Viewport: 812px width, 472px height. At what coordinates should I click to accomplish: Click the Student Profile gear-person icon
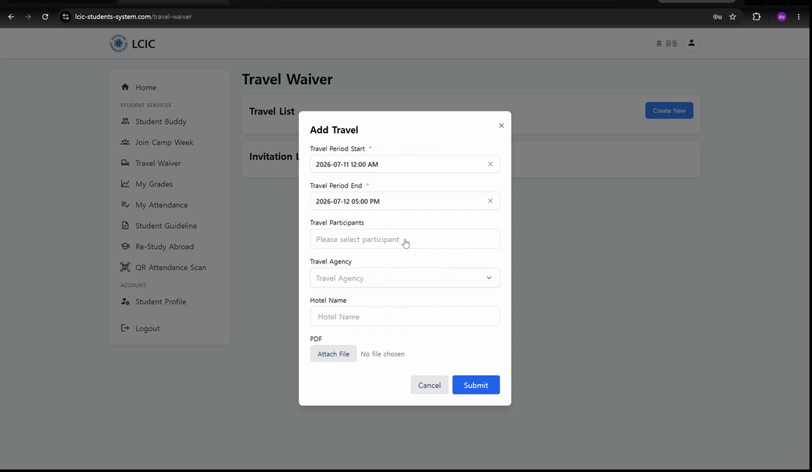125,302
